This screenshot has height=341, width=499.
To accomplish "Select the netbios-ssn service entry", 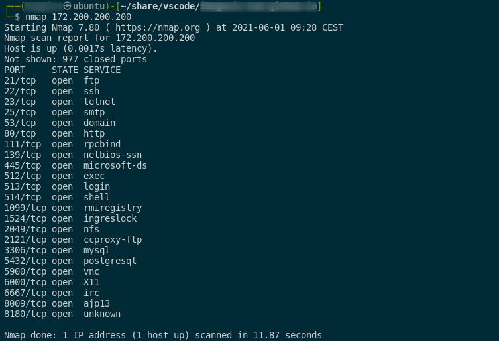I will pyautogui.click(x=113, y=155).
